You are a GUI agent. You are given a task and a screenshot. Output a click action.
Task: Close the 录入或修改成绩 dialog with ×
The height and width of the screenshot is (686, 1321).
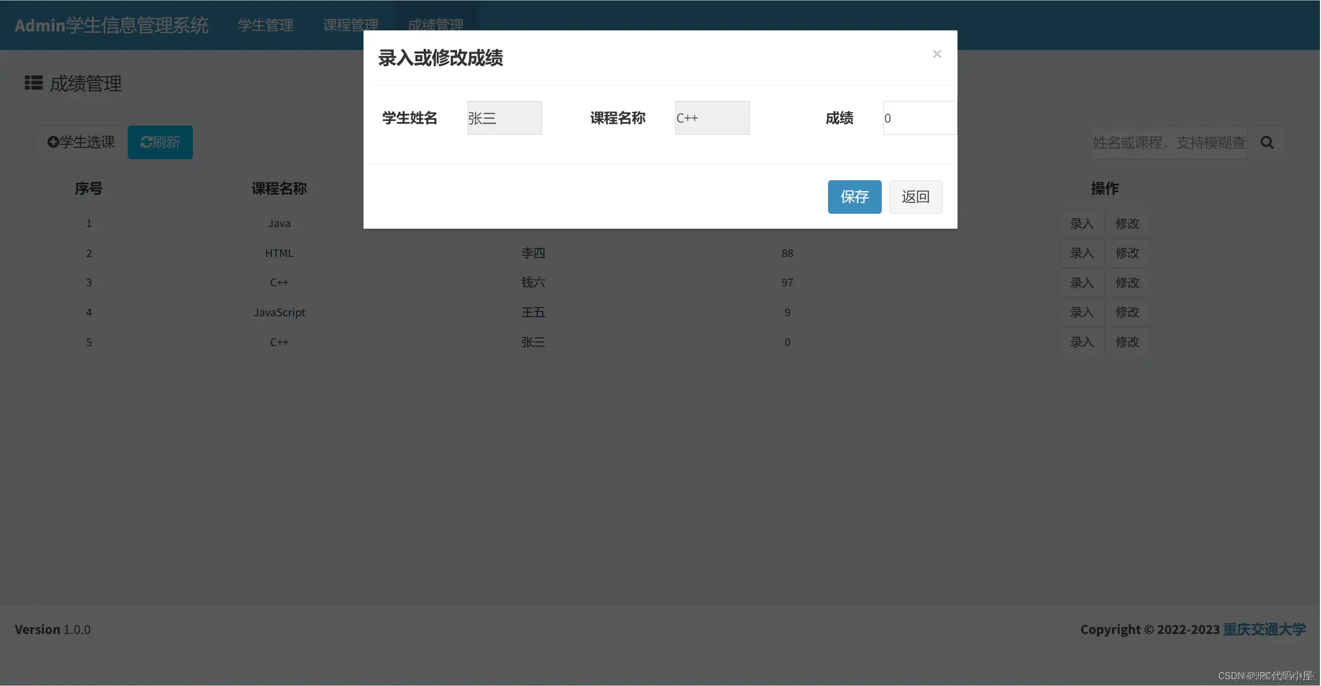click(x=937, y=54)
